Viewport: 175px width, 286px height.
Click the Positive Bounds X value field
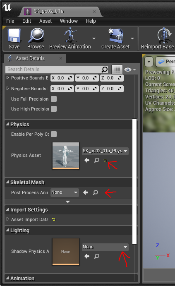pyautogui.click(x=62, y=78)
